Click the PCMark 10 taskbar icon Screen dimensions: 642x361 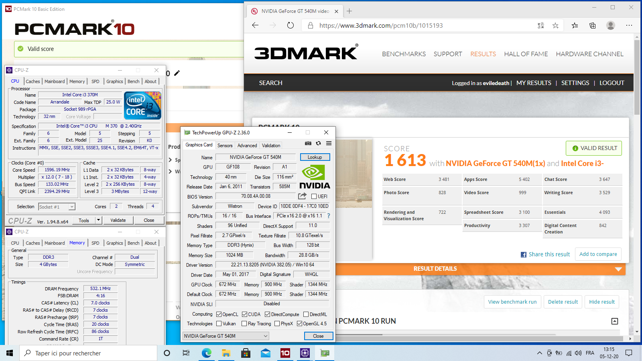pos(285,353)
